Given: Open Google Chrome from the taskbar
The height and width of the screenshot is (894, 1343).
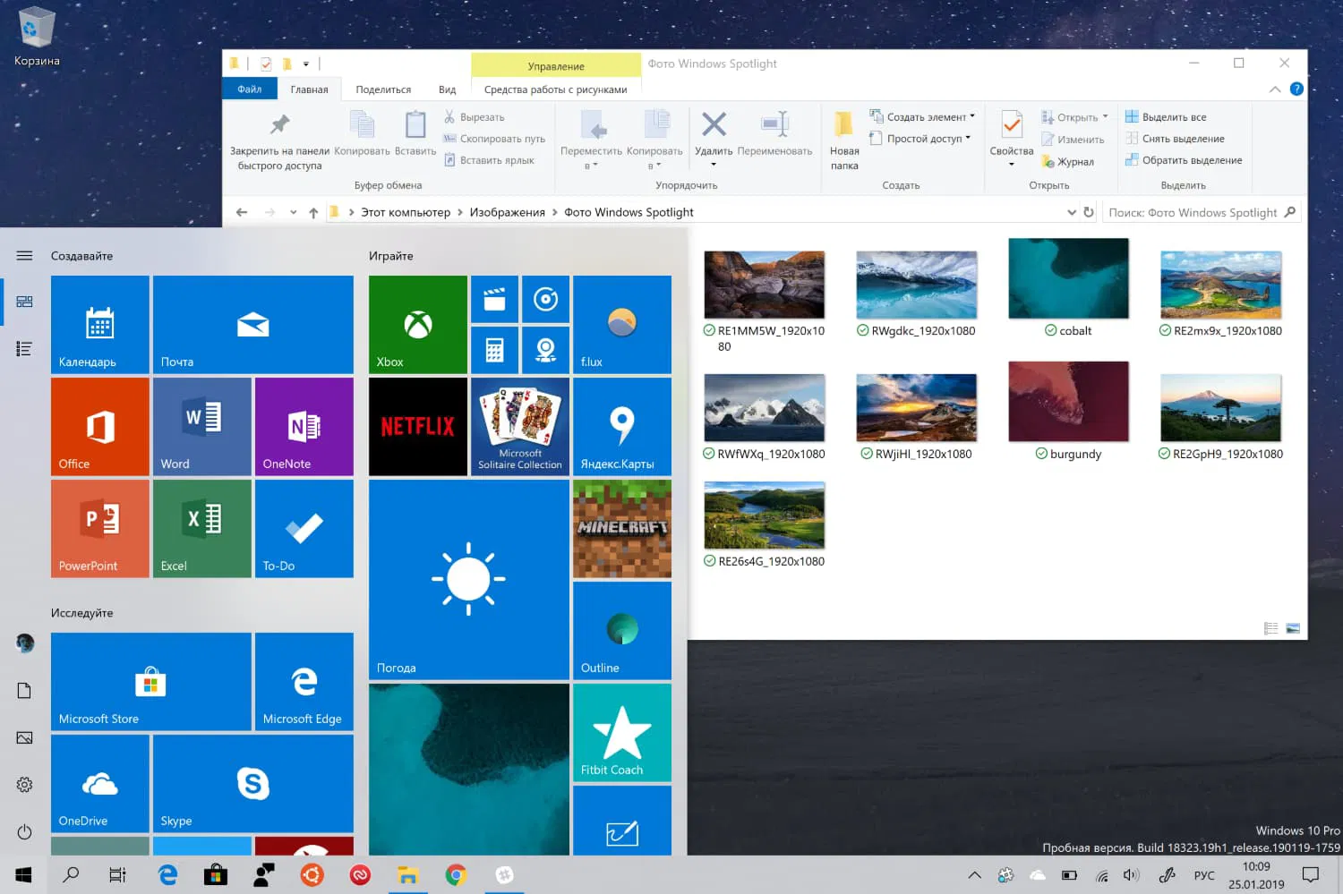Looking at the screenshot, I should 456,875.
